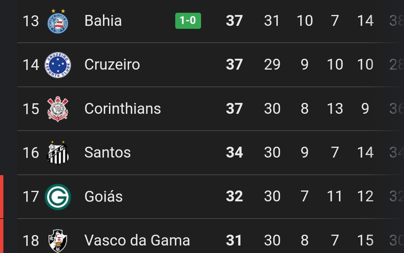This screenshot has width=404, height=253.
Task: Click Goiás' 32 points value
Action: [234, 197]
